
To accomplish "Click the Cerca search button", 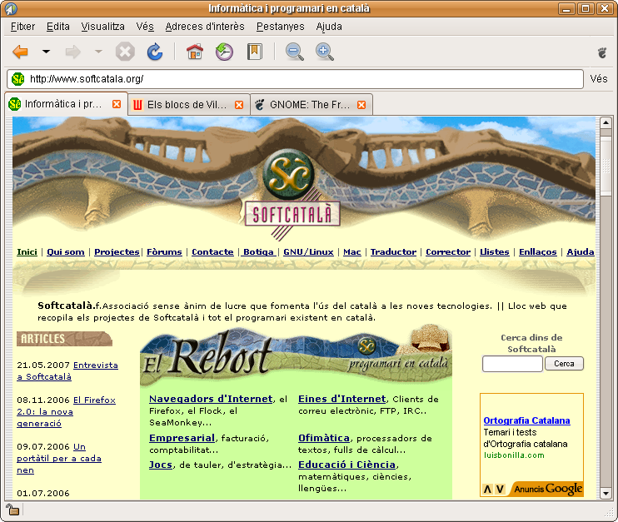I will point(564,364).
